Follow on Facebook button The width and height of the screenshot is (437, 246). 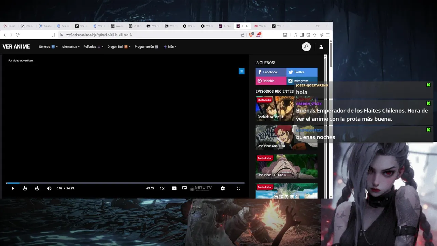pyautogui.click(x=271, y=72)
